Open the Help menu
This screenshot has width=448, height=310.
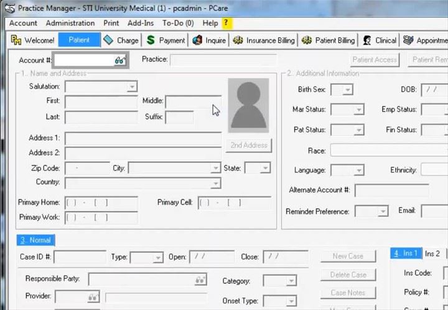[210, 23]
